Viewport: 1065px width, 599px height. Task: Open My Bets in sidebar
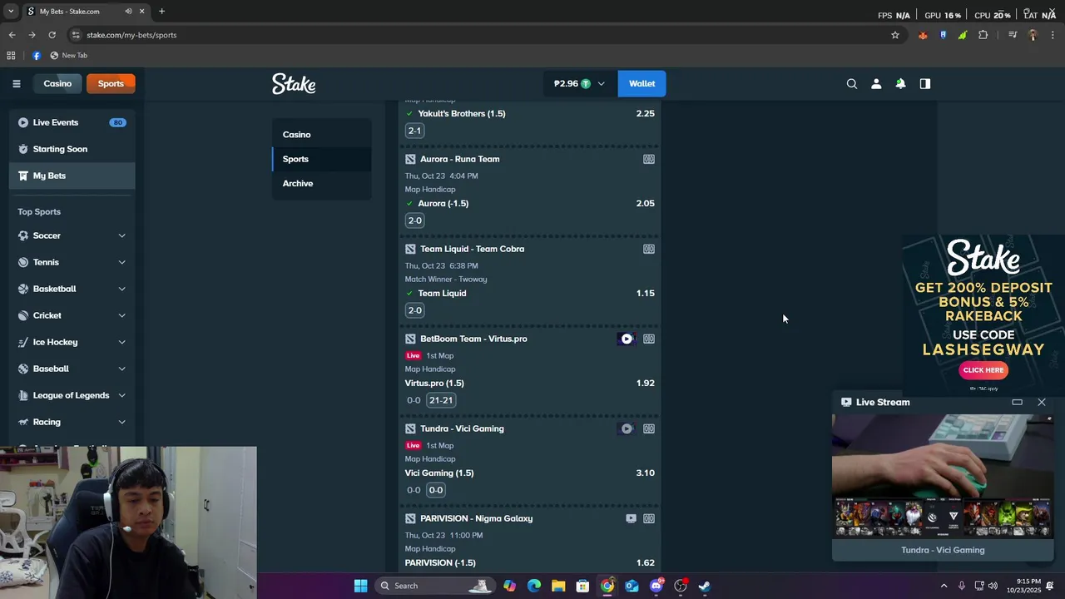tap(72, 176)
